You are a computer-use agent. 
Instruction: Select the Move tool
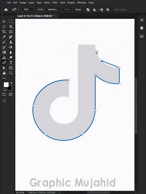pos(4,21)
